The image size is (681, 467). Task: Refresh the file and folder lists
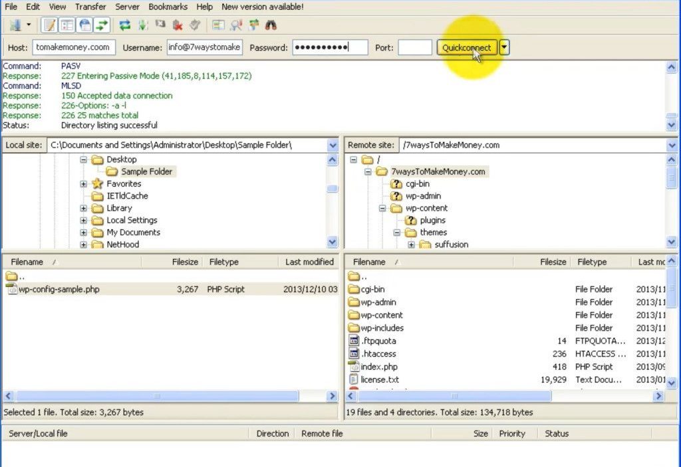coord(124,26)
